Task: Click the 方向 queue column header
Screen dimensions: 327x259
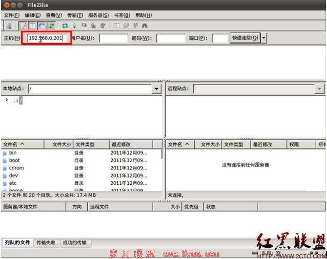Action: coord(77,207)
